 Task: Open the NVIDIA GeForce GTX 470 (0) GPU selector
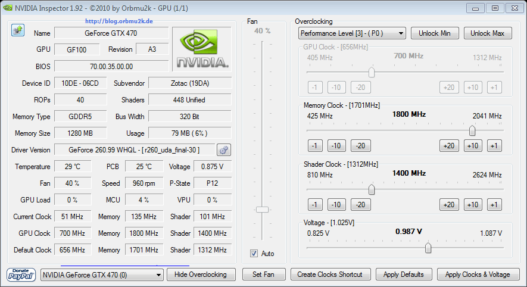pyautogui.click(x=102, y=275)
